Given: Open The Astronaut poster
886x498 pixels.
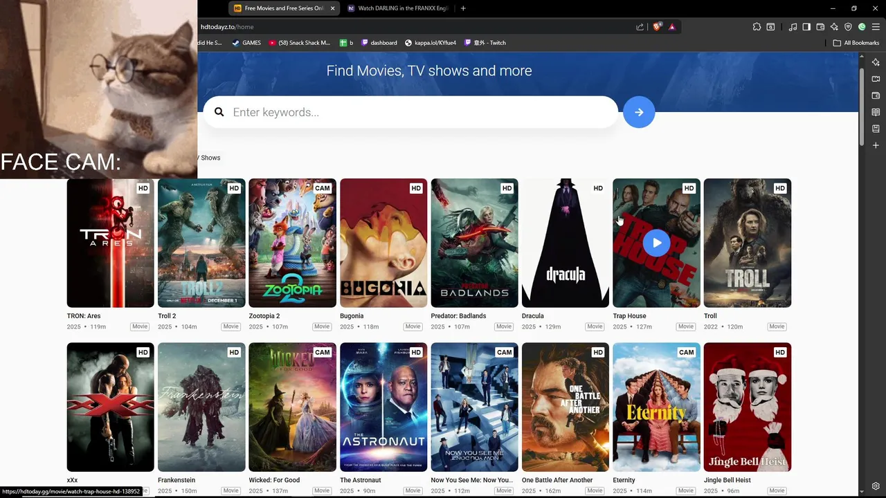Looking at the screenshot, I should click(383, 407).
